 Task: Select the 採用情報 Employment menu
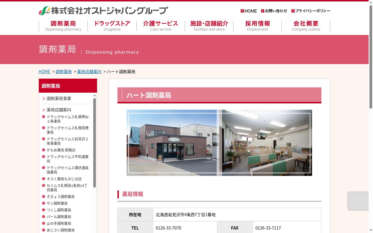[258, 26]
